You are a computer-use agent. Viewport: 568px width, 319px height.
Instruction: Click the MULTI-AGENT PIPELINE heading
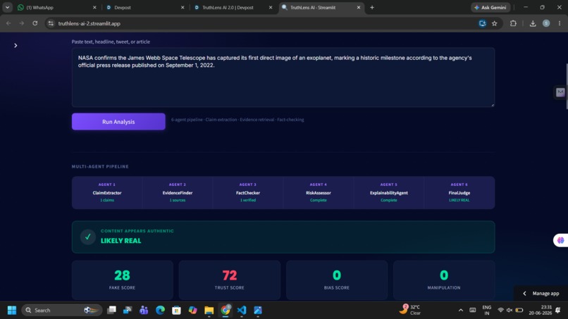tap(100, 167)
